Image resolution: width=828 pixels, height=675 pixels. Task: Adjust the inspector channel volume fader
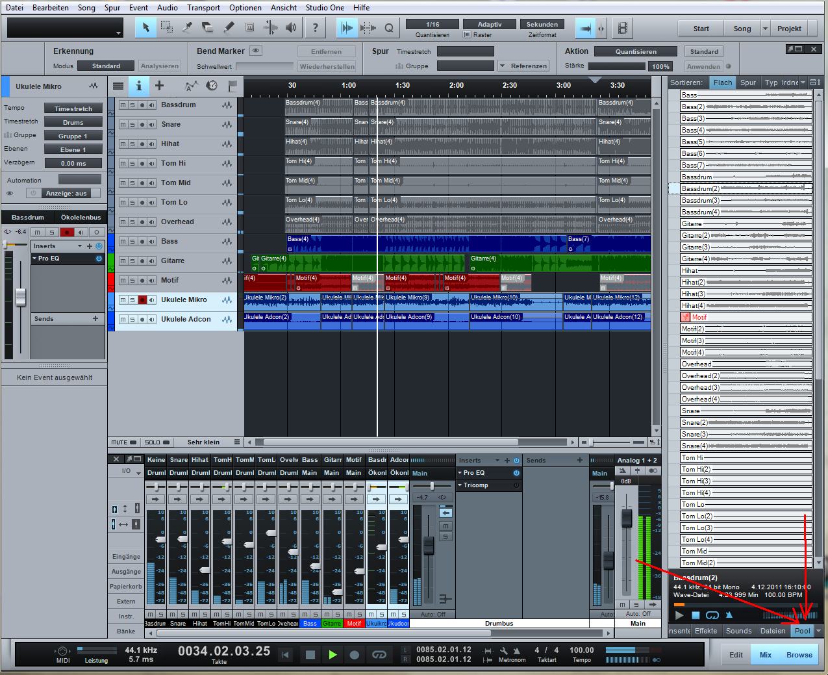pos(21,297)
